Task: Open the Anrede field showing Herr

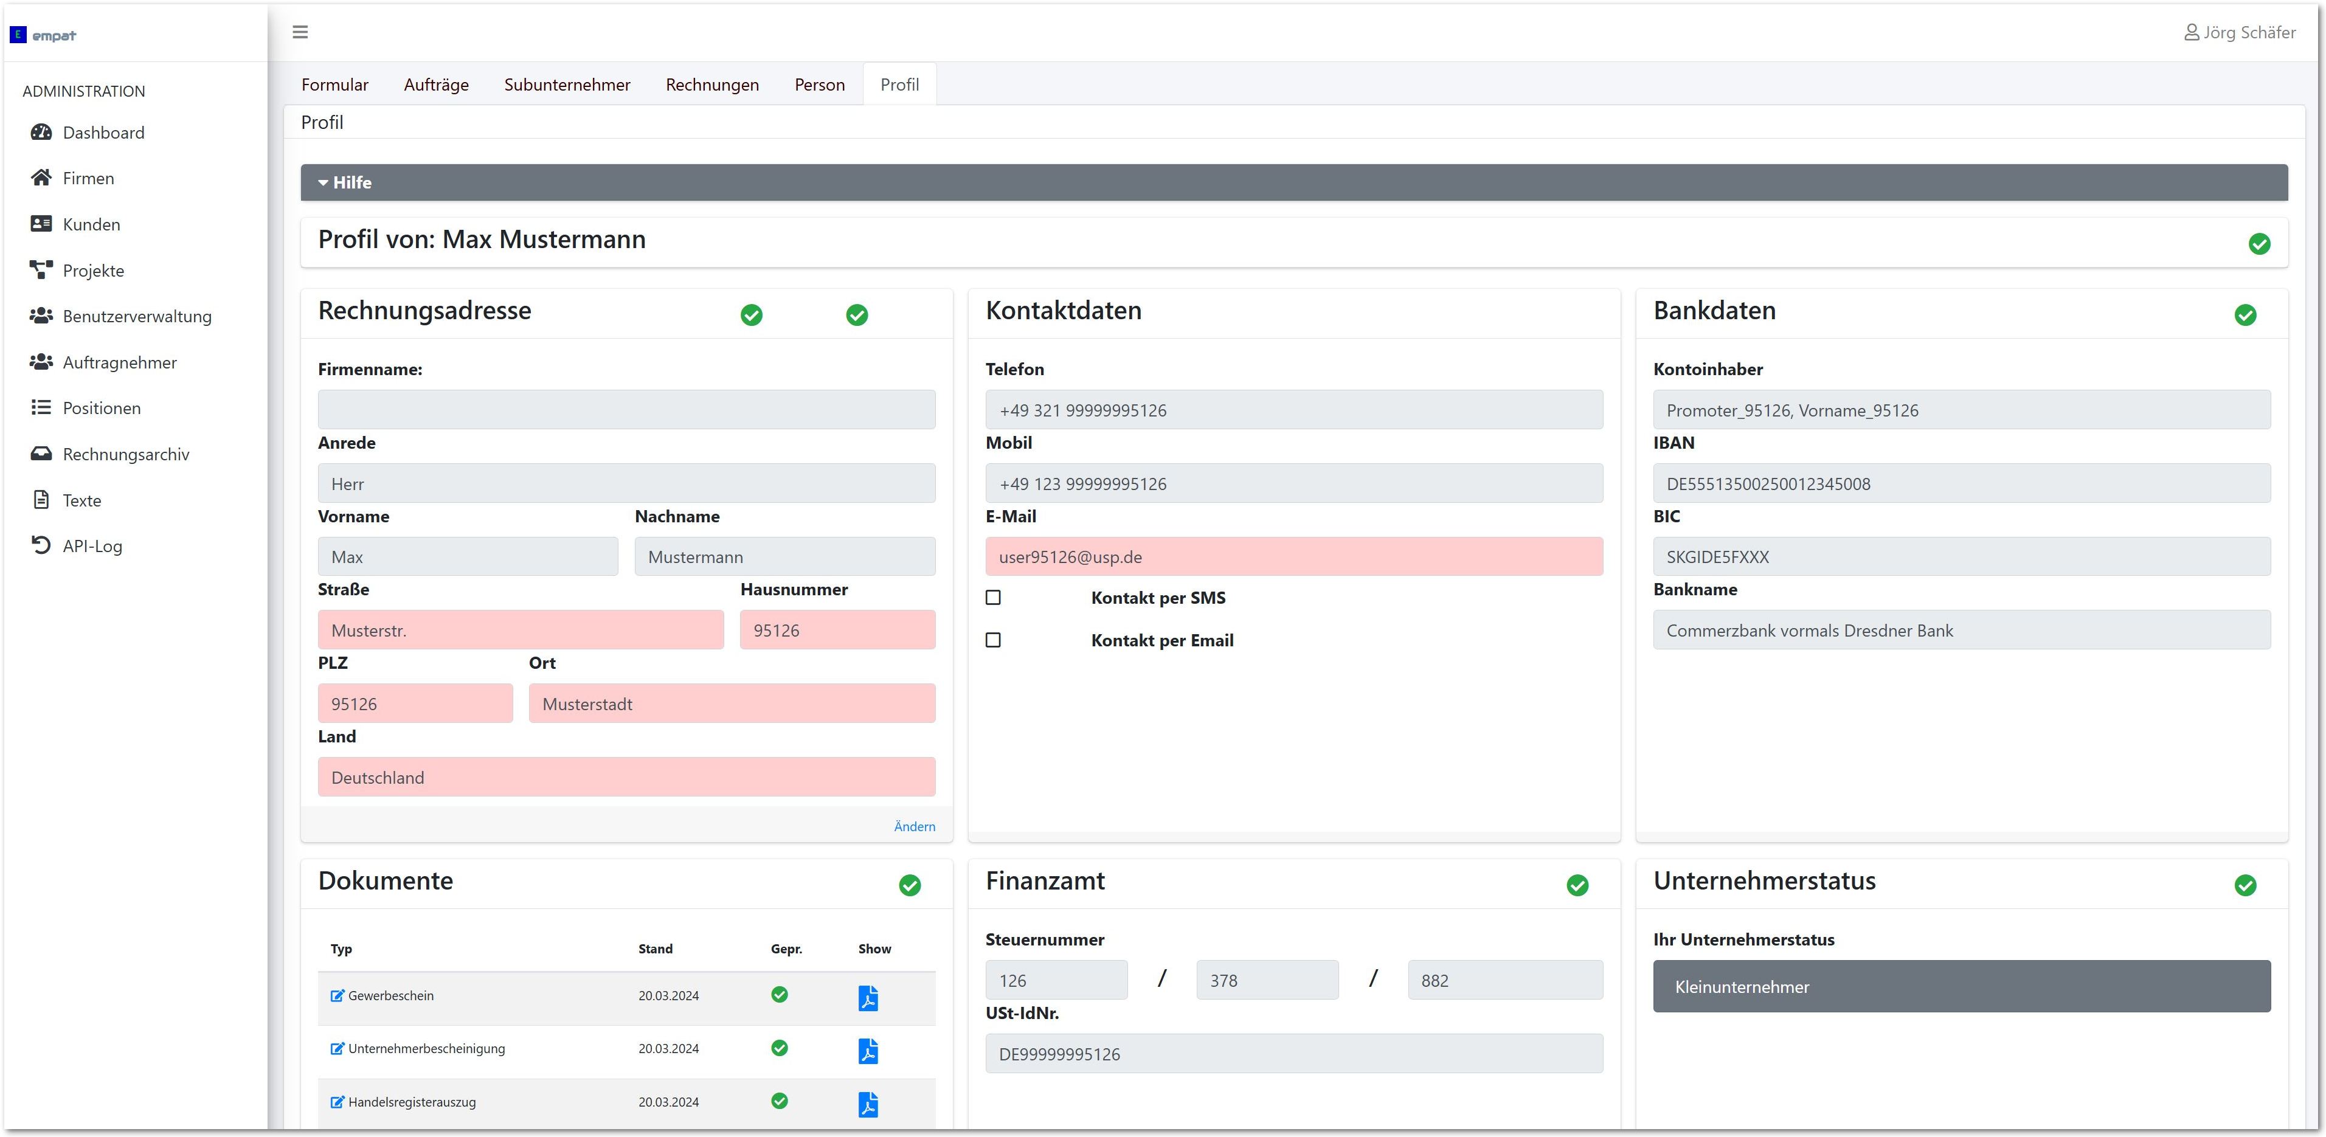Action: point(626,484)
